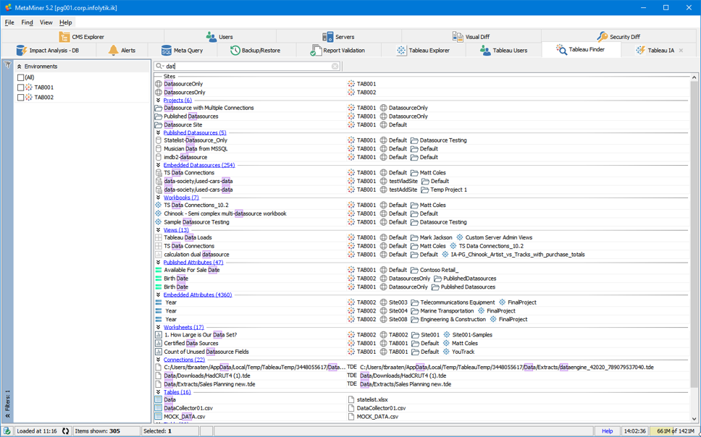Collapse the Published Attributes (47) chevron
The width and height of the screenshot is (701, 437).
159,263
